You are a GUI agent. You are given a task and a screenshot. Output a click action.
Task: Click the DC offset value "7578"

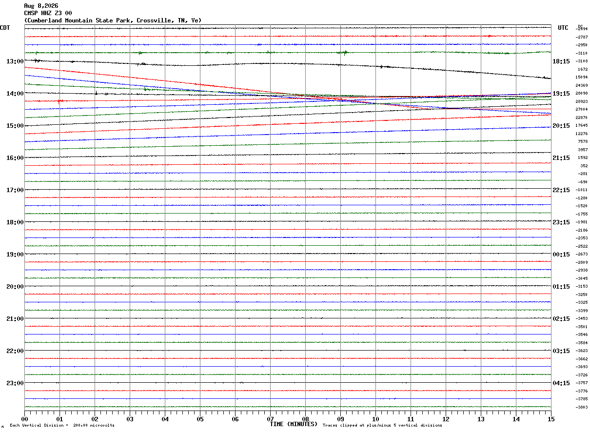pyautogui.click(x=583, y=141)
